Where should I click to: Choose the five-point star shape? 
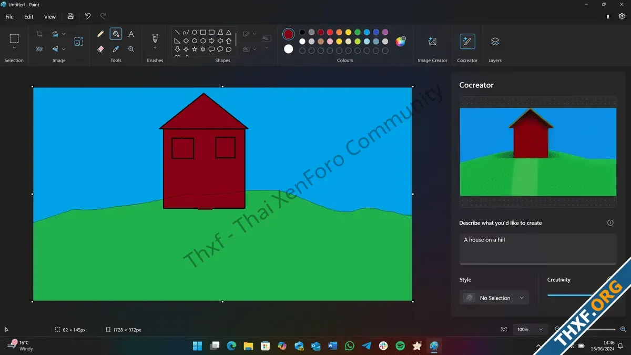tap(195, 49)
